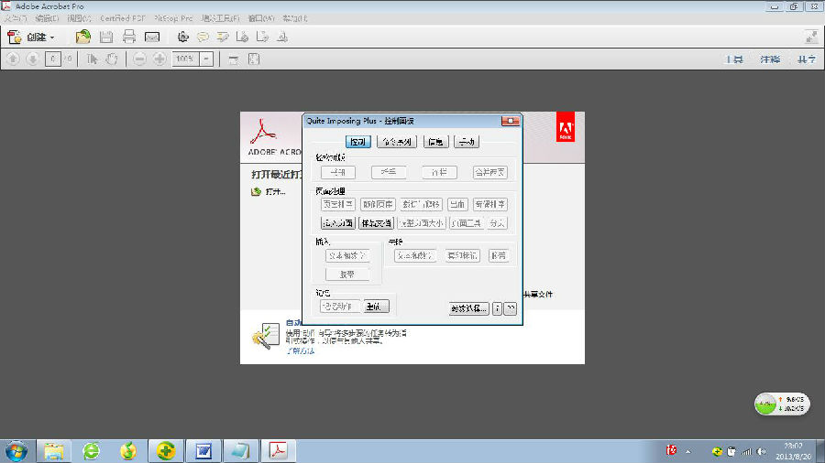Click the email envelope toolbar icon
Image resolution: width=825 pixels, height=463 pixels.
pyautogui.click(x=152, y=37)
